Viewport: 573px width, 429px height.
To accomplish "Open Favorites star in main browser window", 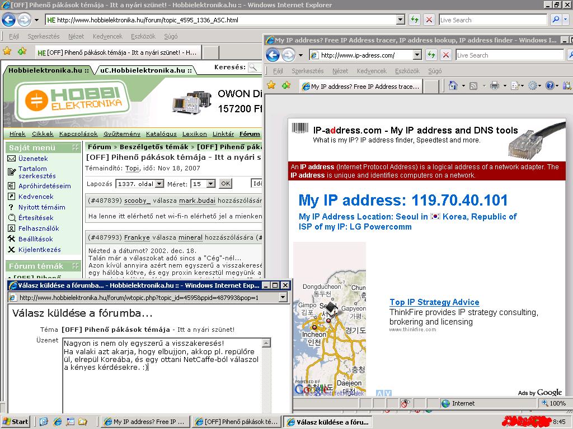I will [x=7, y=51].
